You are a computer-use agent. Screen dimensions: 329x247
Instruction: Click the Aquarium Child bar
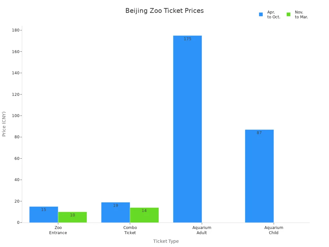click(259, 176)
